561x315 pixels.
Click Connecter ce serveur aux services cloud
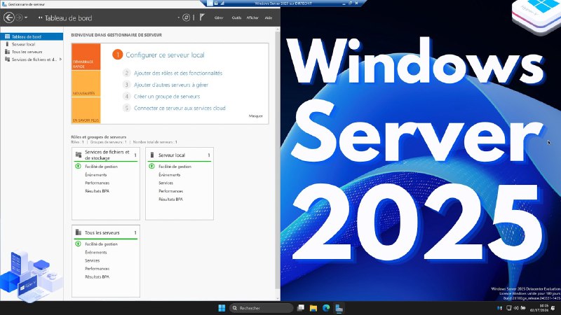(x=180, y=108)
